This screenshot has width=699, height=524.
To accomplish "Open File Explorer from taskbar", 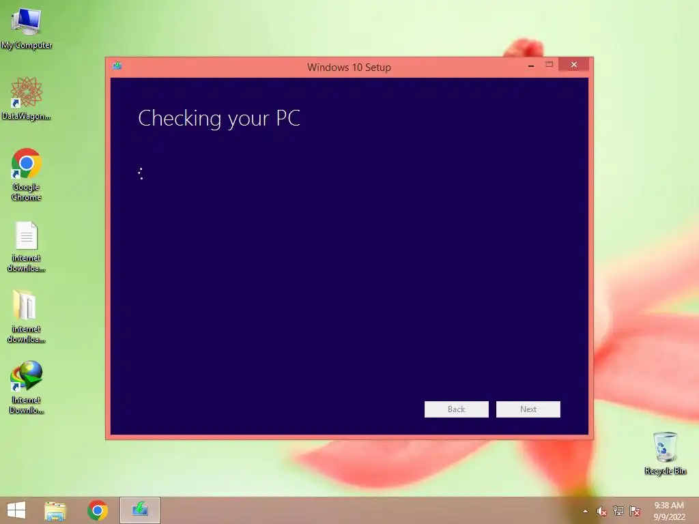I will (55, 510).
